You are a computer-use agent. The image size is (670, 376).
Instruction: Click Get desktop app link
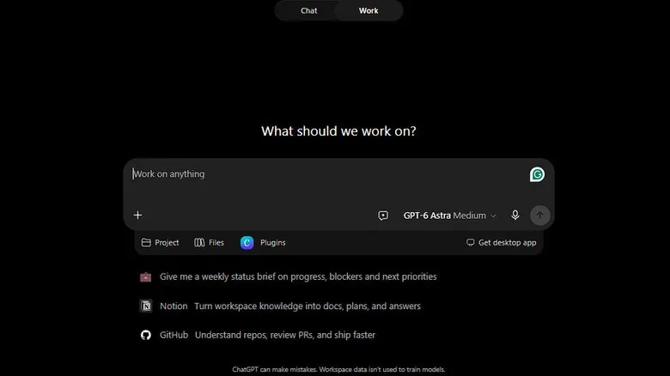(502, 243)
